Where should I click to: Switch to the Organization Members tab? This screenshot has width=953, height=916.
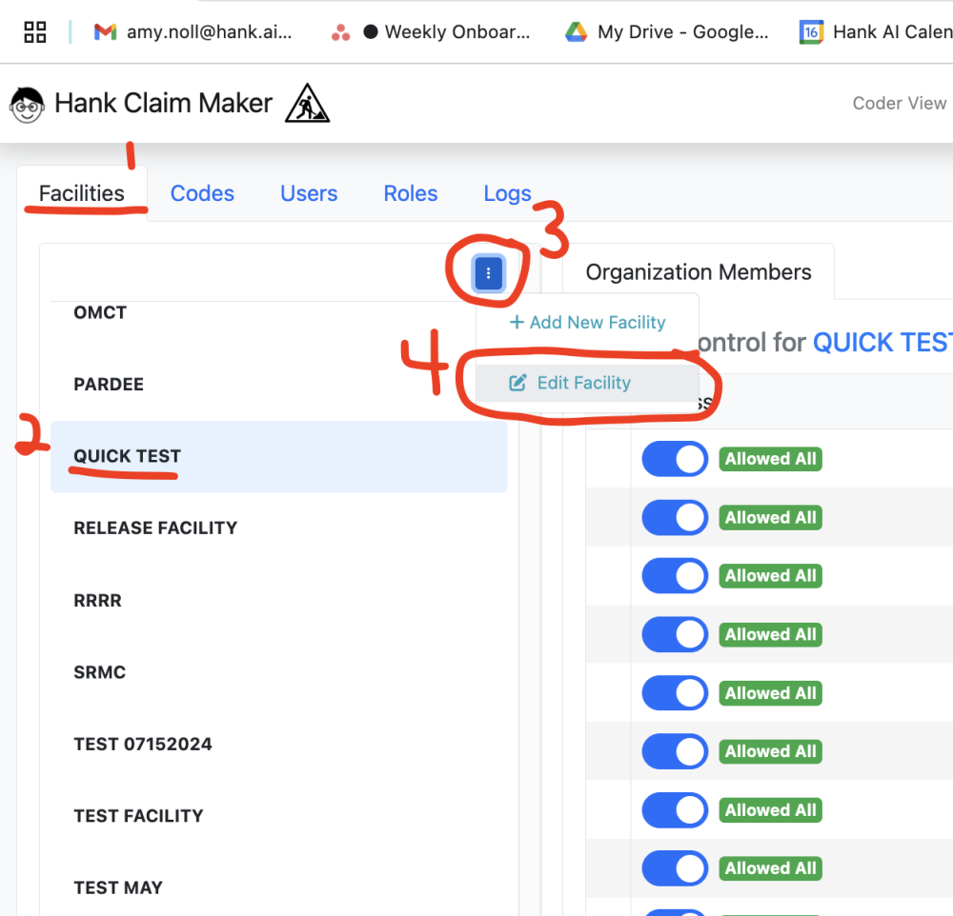click(699, 271)
